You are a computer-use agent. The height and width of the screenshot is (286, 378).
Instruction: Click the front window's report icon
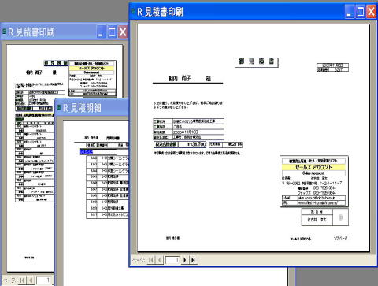[x=132, y=11]
